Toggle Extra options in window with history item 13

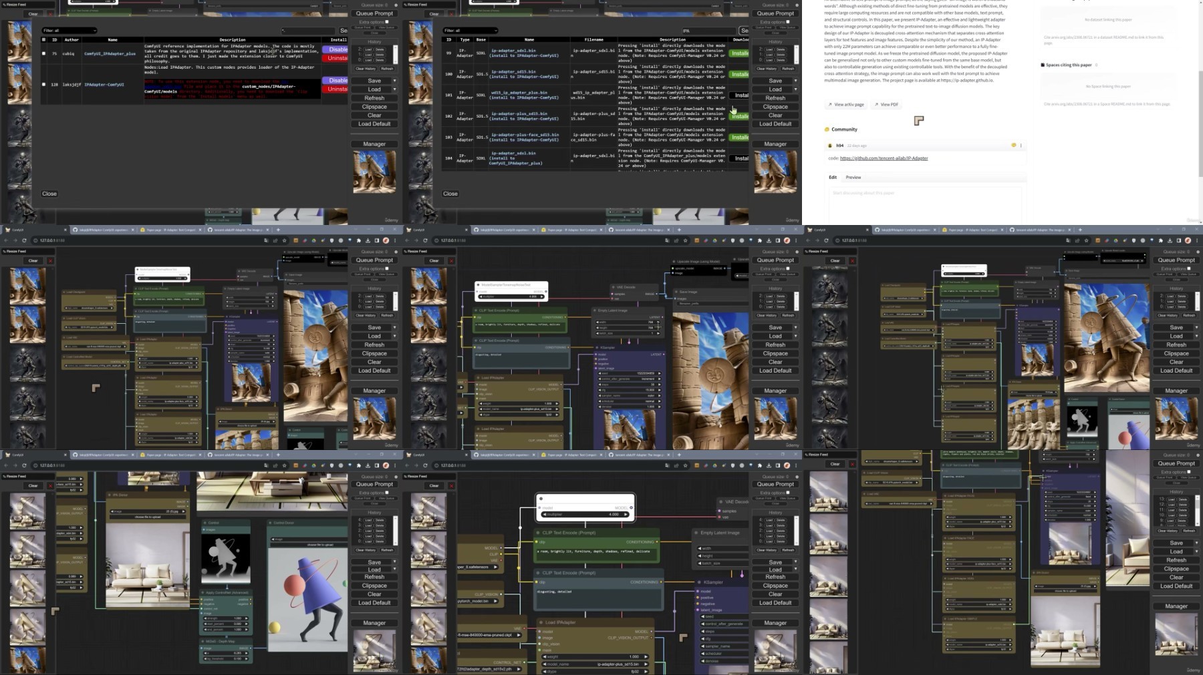[x=1188, y=472]
